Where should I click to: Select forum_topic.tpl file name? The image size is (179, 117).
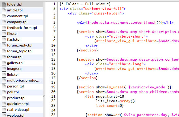point(20,51)
